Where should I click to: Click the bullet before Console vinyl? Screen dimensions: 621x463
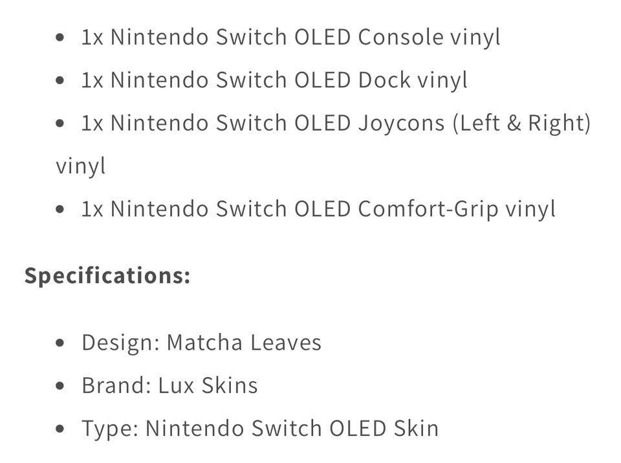tap(60, 38)
